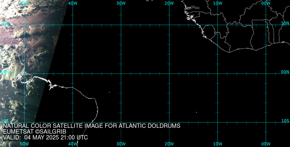Click the "VALID: 04 MAY 2025 21:00 UTC" timestamp
Viewport: 290px width, 147px height.
coord(46,138)
